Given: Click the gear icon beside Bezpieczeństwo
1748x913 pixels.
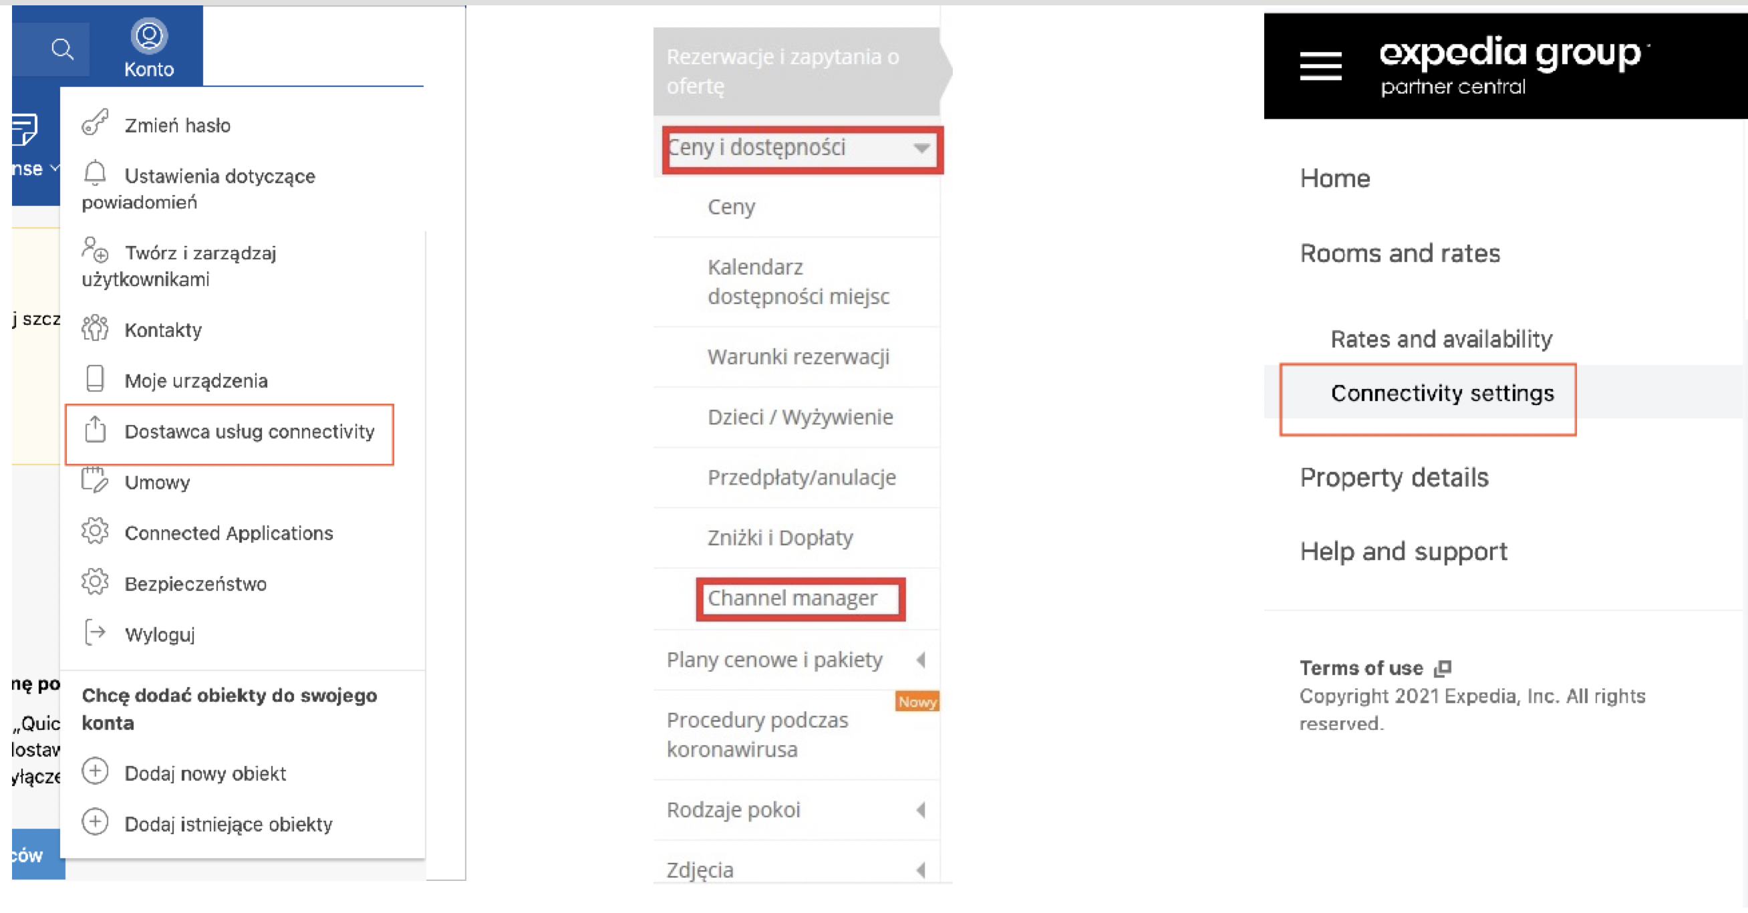Looking at the screenshot, I should click(95, 581).
